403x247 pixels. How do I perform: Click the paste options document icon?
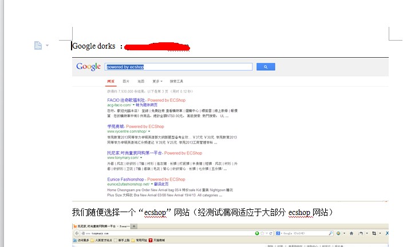pyautogui.click(x=38, y=45)
